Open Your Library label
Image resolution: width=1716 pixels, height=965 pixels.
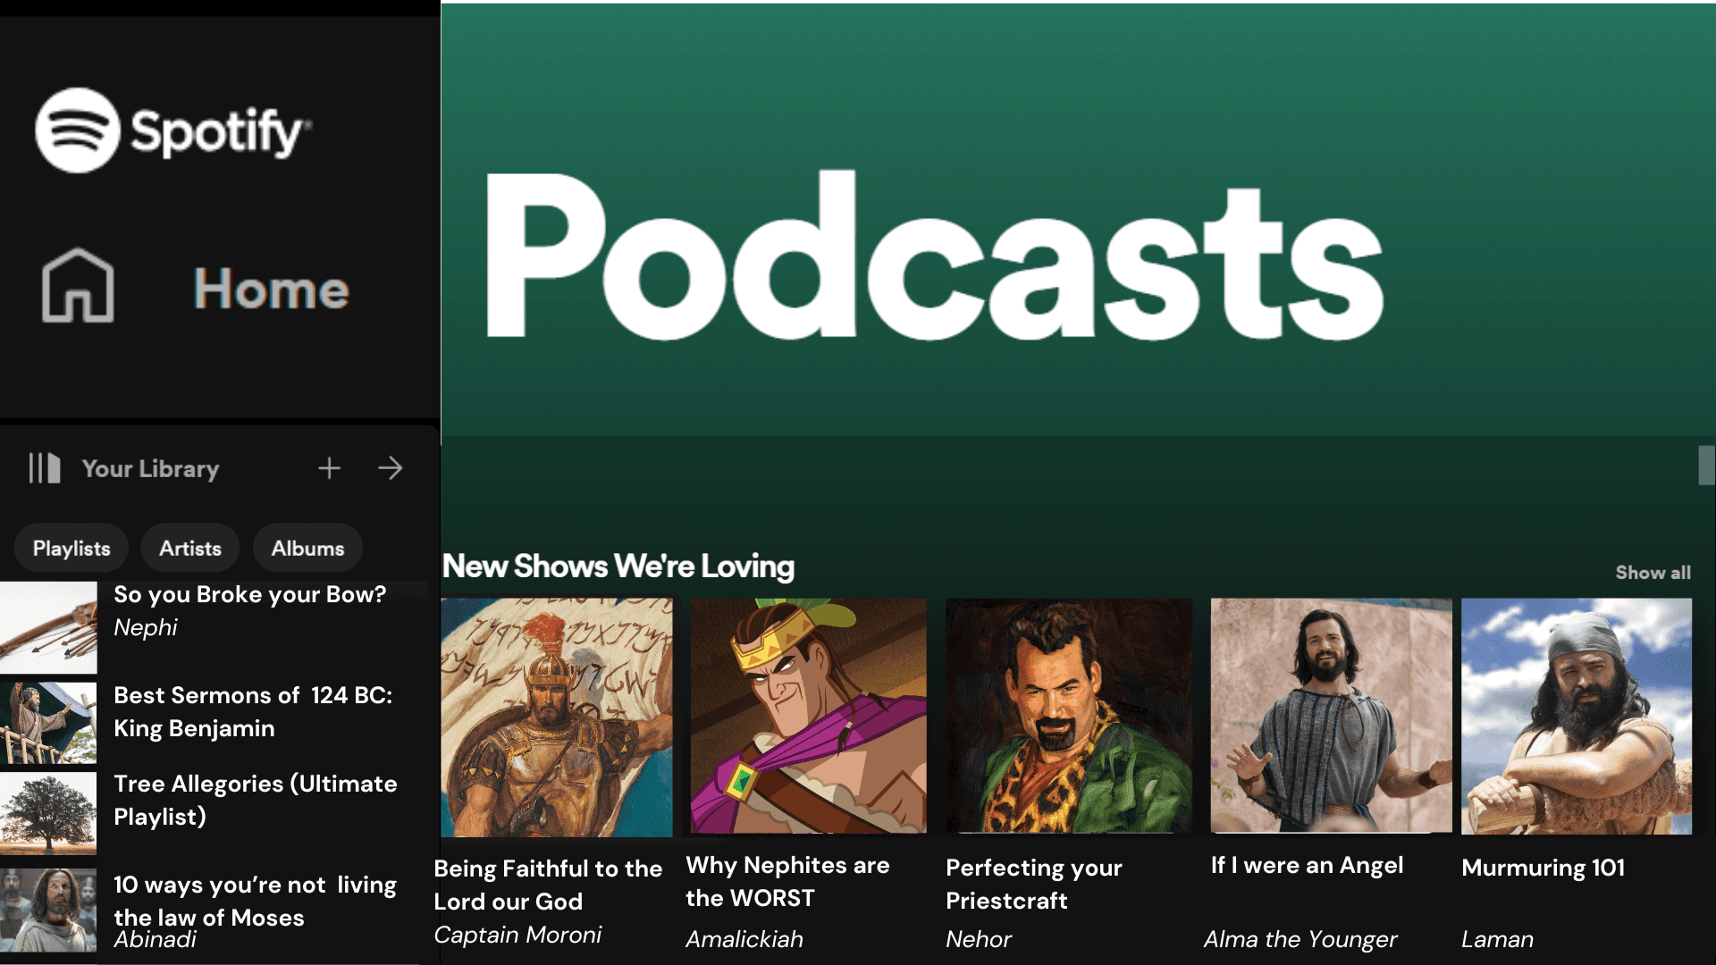pyautogui.click(x=150, y=468)
